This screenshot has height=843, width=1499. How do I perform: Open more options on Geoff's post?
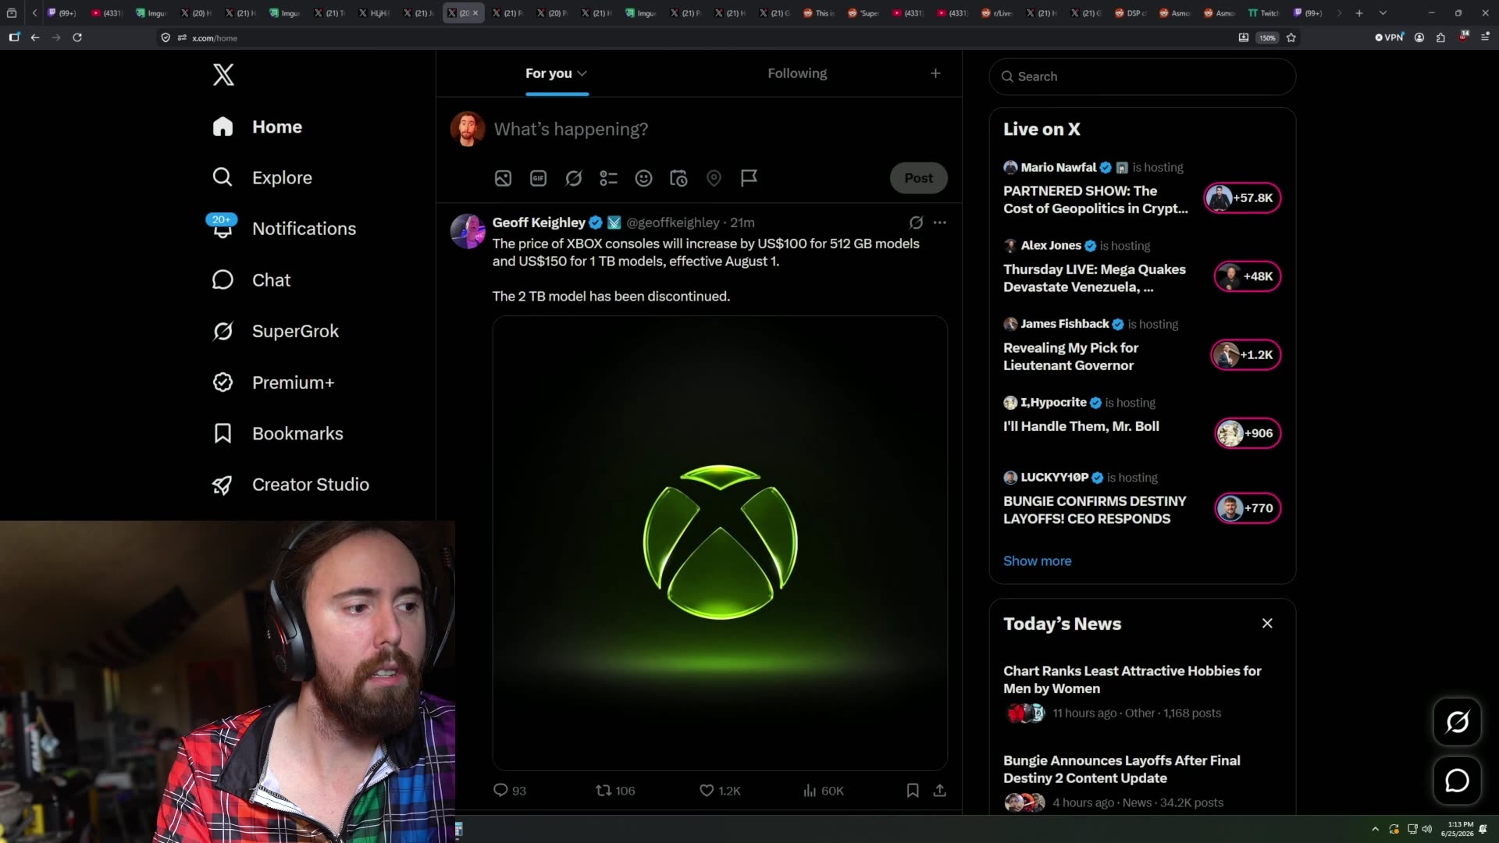pyautogui.click(x=939, y=223)
